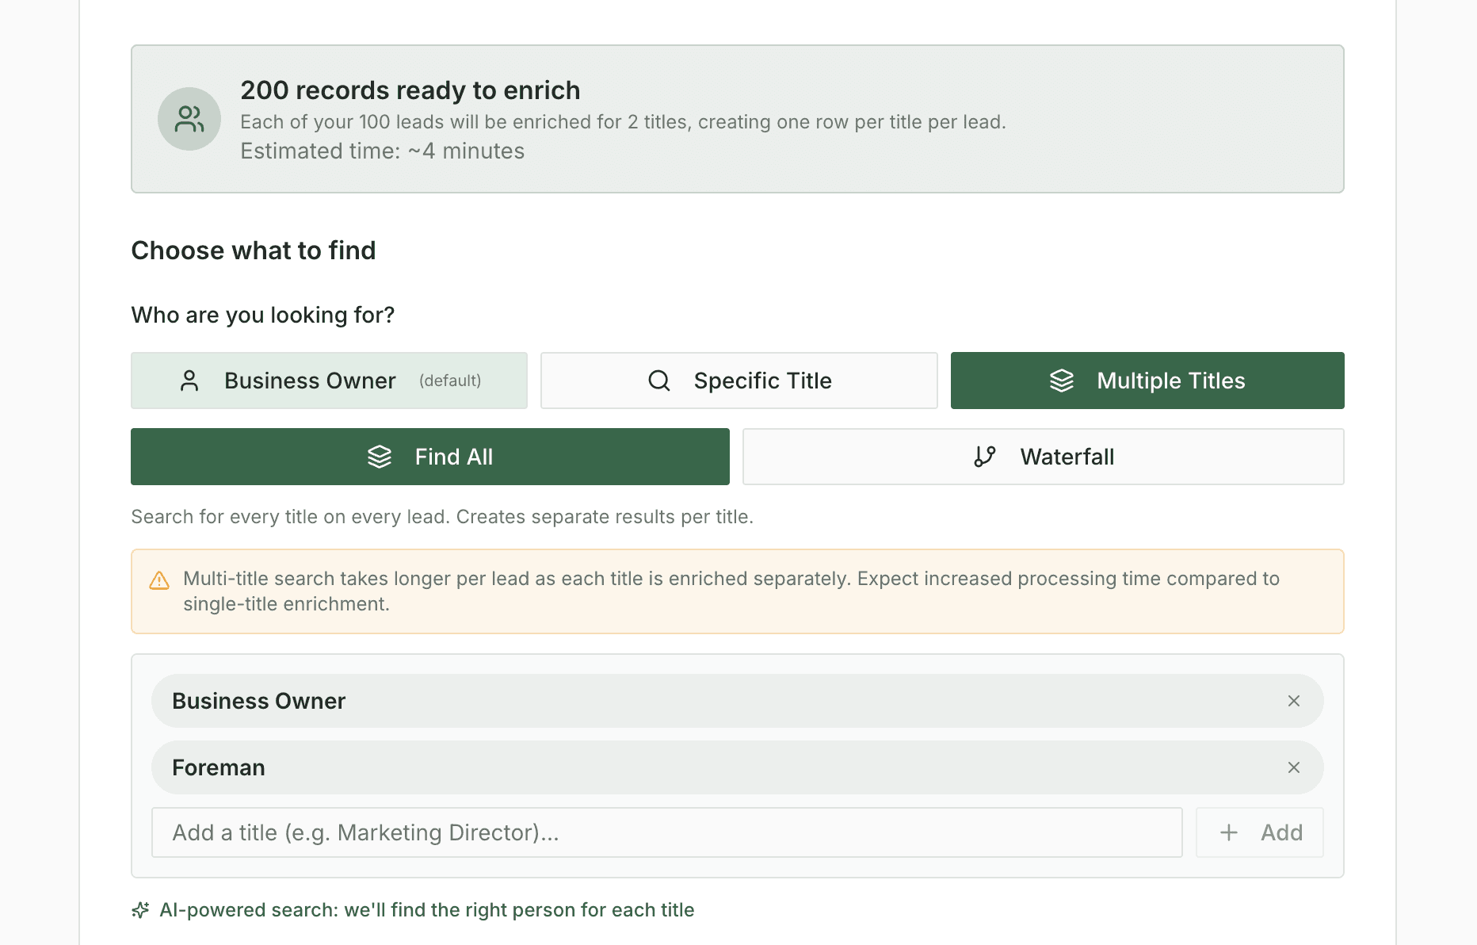This screenshot has width=1477, height=945.
Task: Click the layers icon inside Find All button
Action: 381,457
